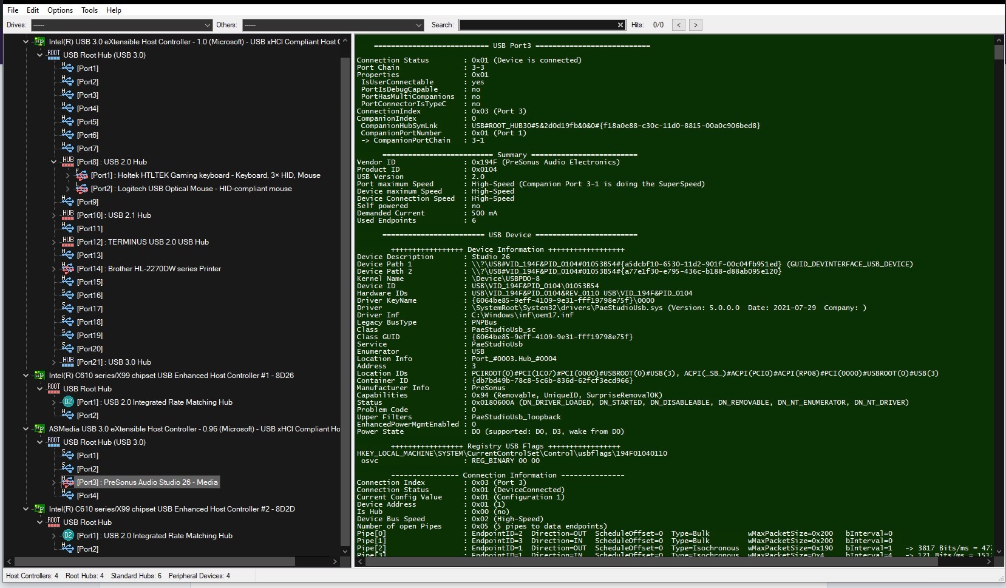Image resolution: width=1006 pixels, height=588 pixels.
Task: Click the Host Controllers: 4 status entry
Action: point(32,576)
